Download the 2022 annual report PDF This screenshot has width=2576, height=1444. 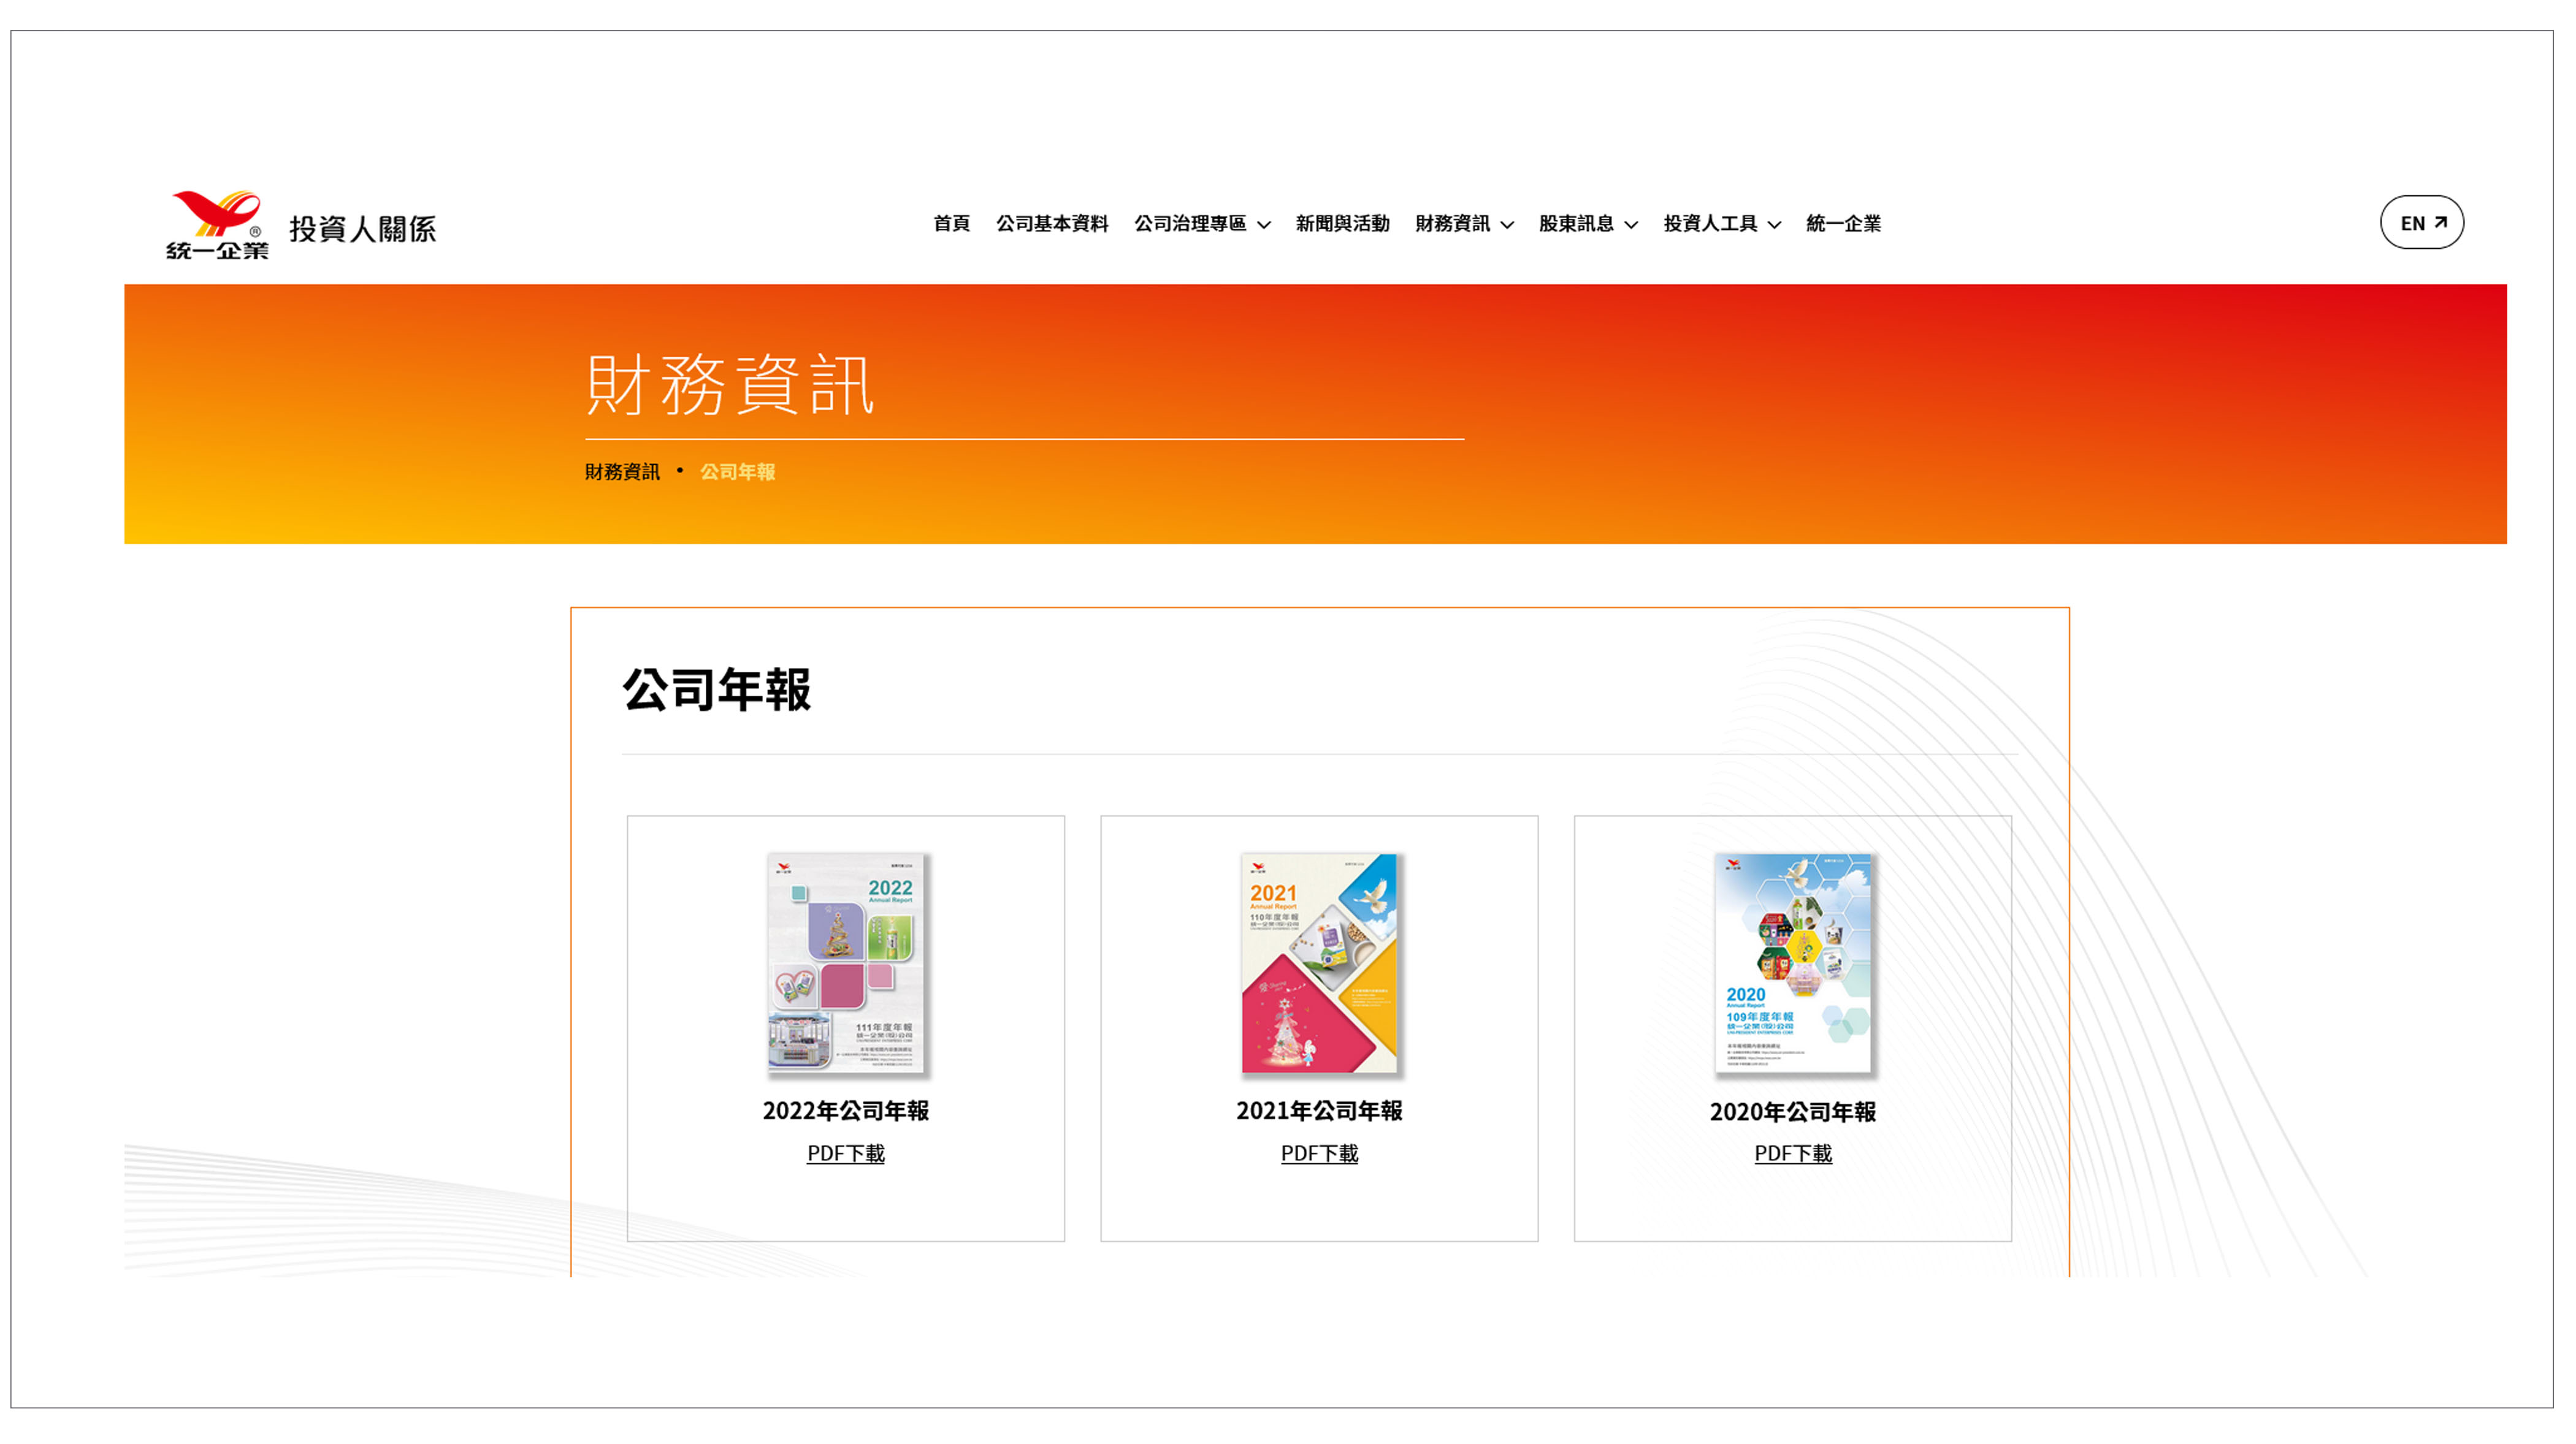coord(846,1154)
